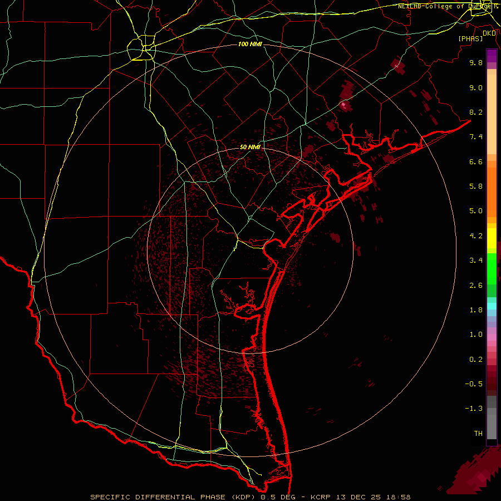This screenshot has height=501, width=501.
Task: Select the 4.2 value on color scale
Action: coord(476,236)
